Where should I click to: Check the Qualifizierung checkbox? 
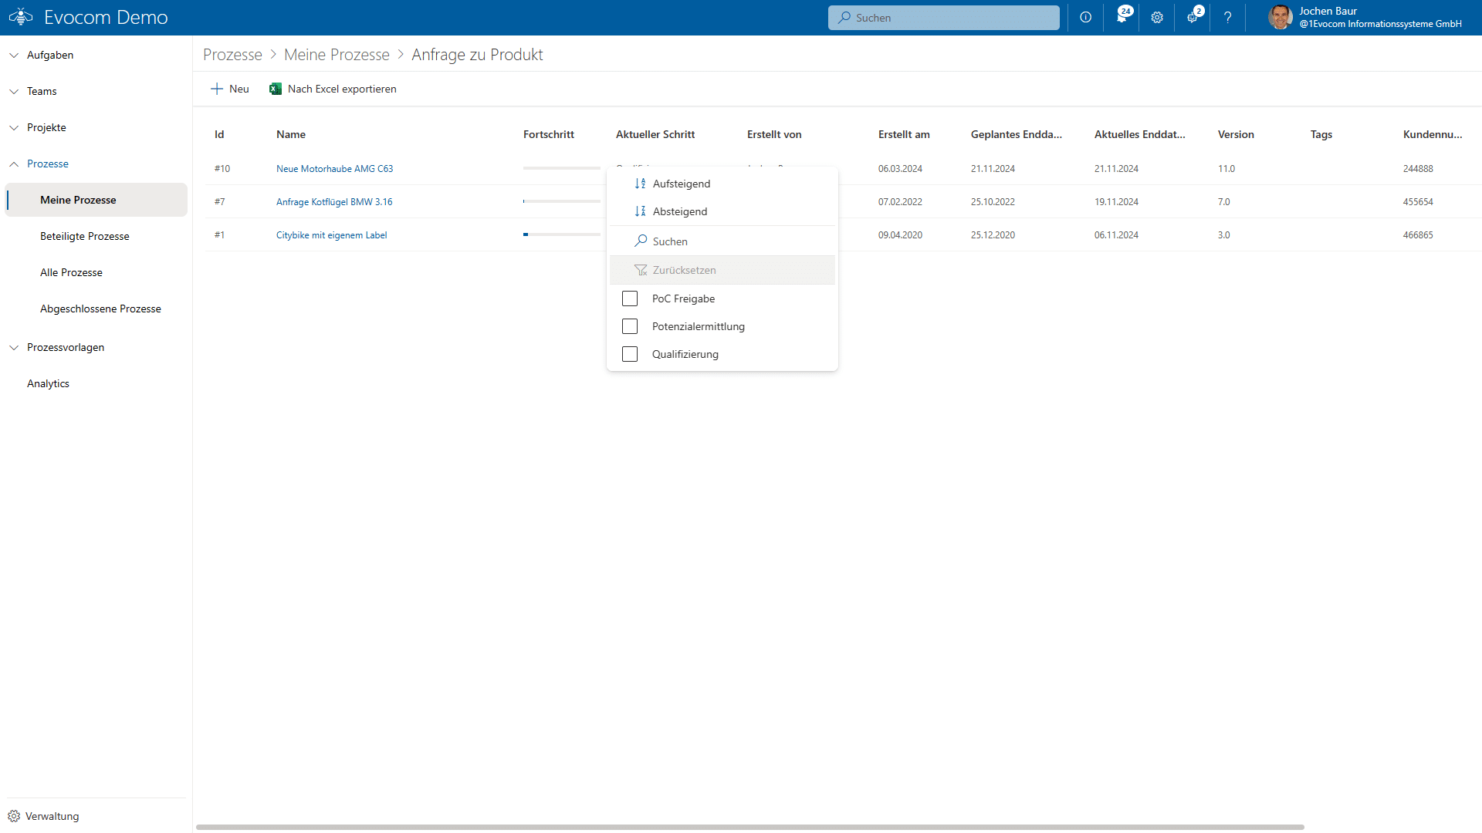pos(630,354)
